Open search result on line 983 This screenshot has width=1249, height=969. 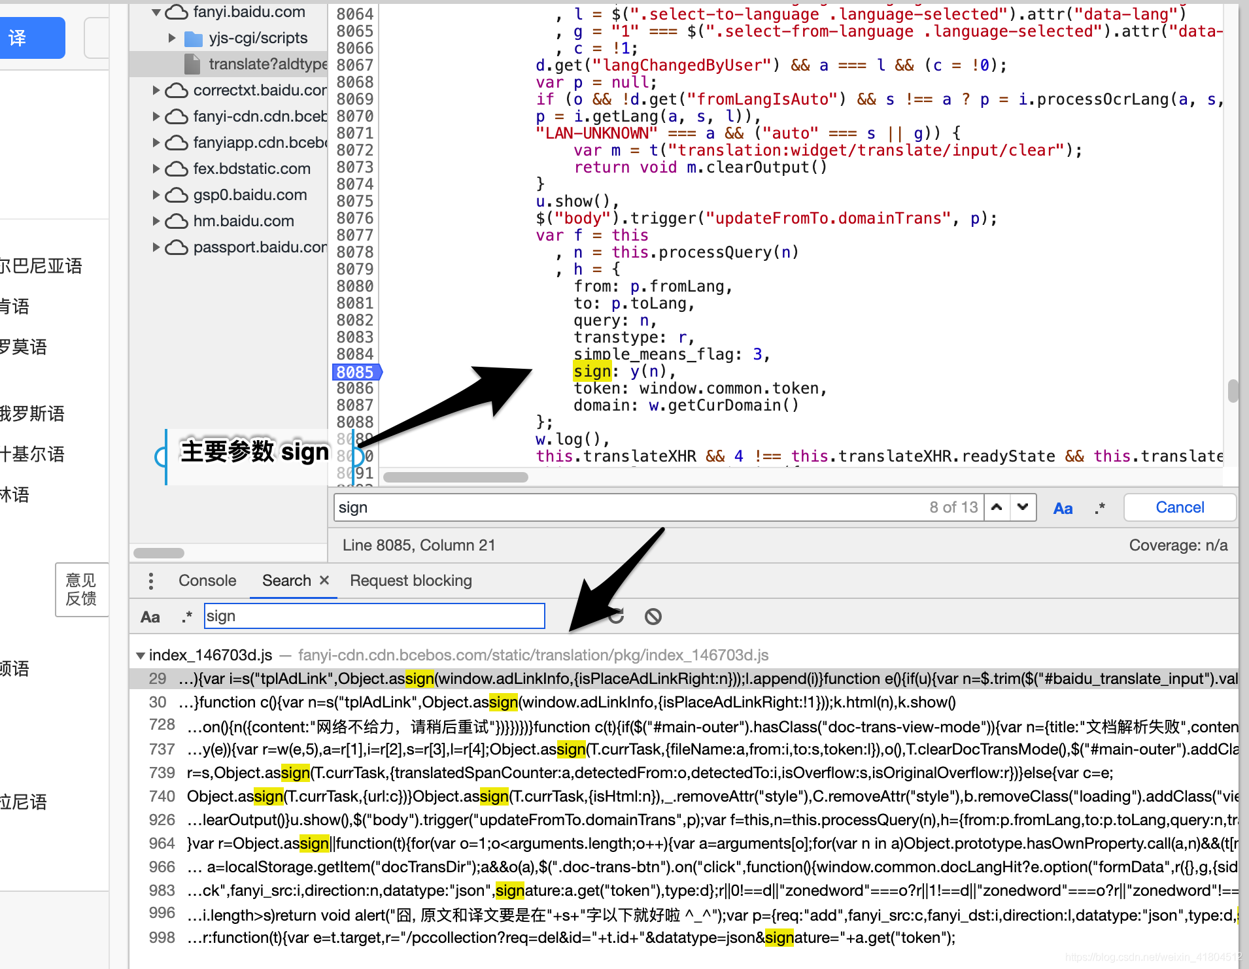click(684, 891)
